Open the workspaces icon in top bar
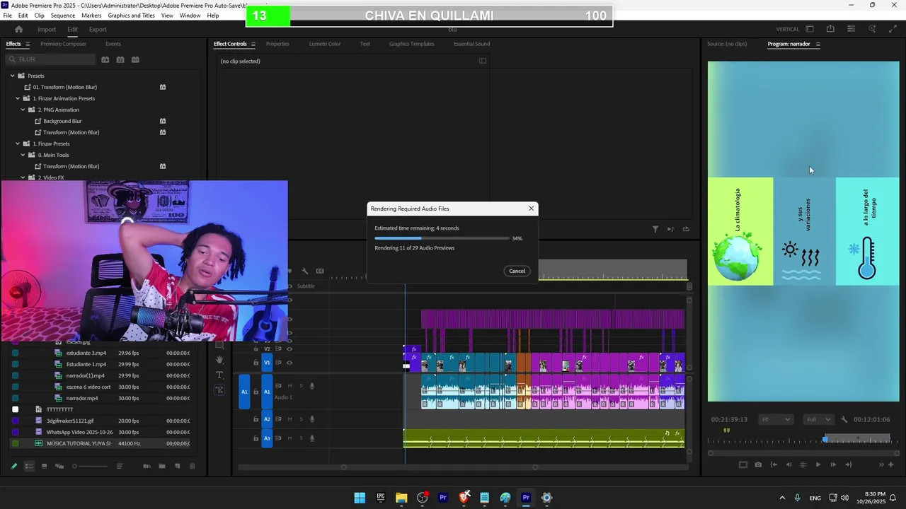 coord(810,29)
